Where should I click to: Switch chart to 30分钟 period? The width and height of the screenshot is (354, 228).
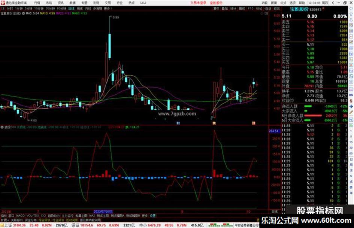(50, 8)
